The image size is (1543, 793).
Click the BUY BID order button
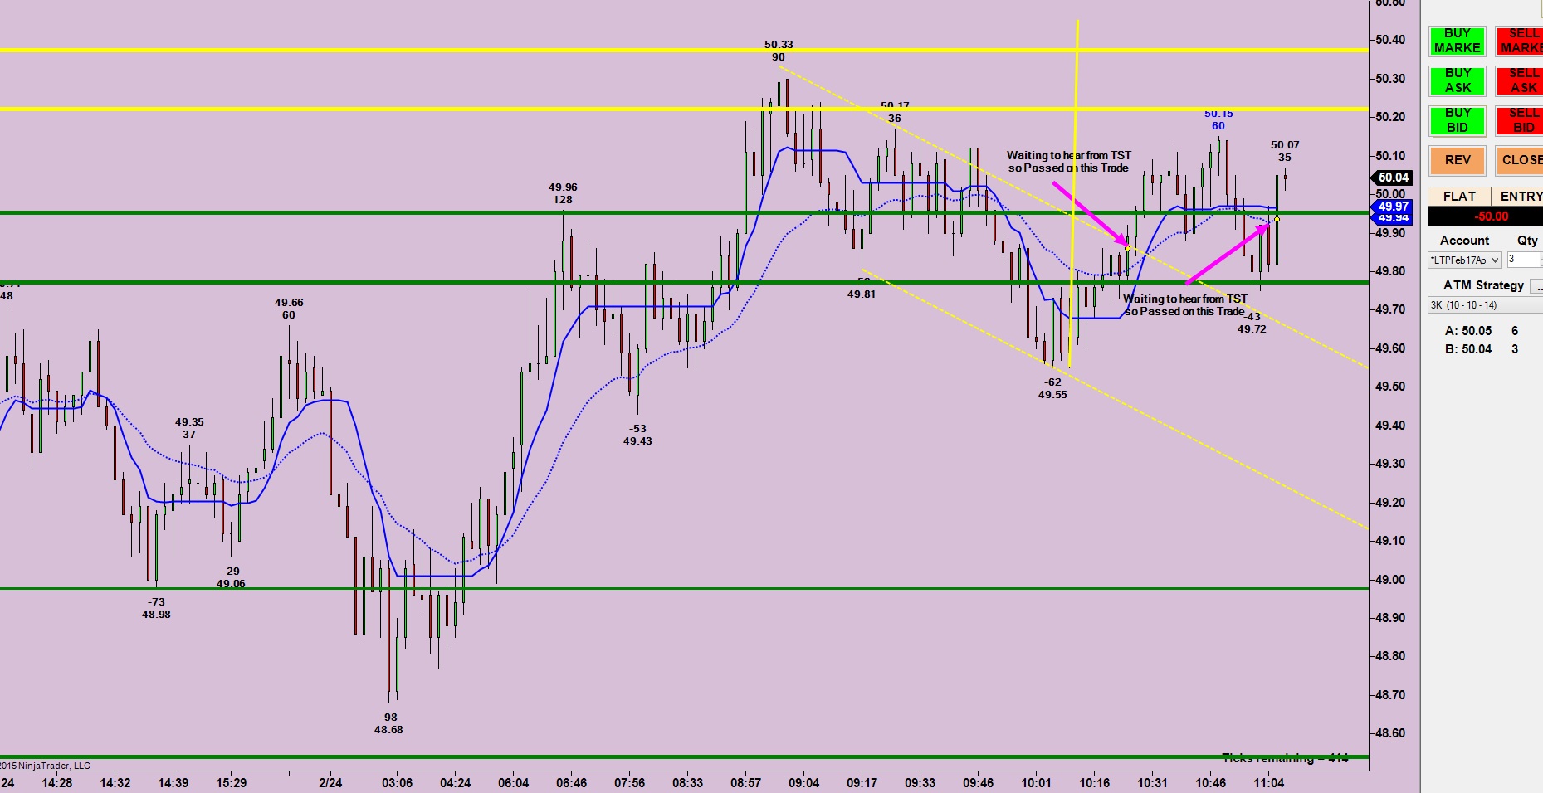pos(1457,120)
